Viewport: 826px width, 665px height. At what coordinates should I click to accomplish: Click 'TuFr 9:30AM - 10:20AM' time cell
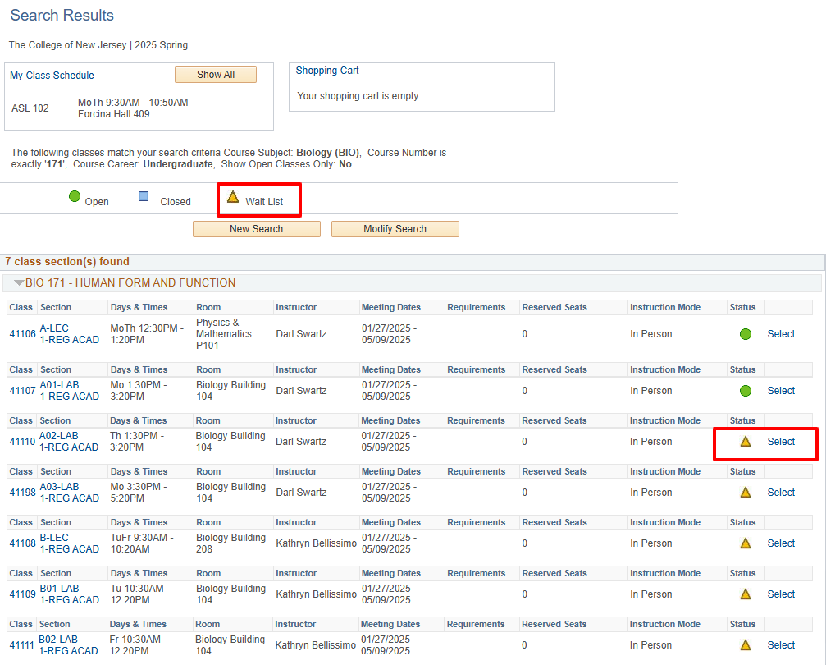tap(142, 543)
